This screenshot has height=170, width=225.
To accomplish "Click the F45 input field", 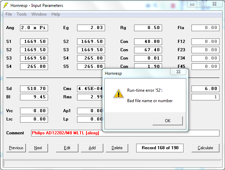I will 205,66.
